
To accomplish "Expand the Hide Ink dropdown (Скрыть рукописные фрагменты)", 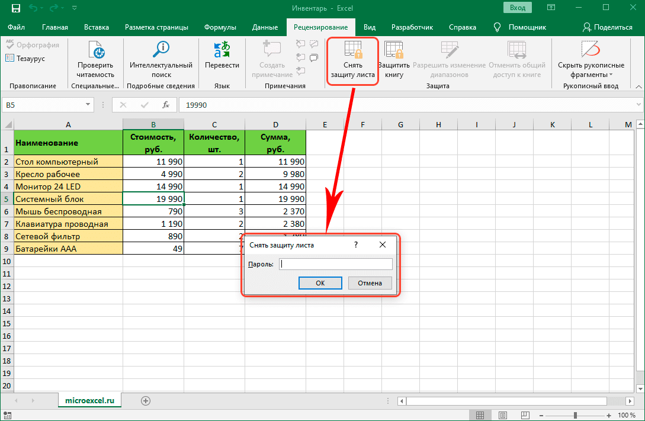I will [611, 75].
